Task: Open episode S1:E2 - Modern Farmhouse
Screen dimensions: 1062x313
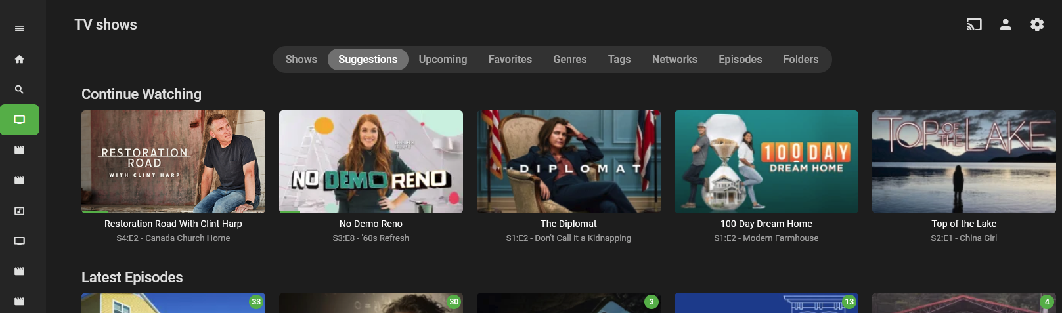Action: coord(766,238)
